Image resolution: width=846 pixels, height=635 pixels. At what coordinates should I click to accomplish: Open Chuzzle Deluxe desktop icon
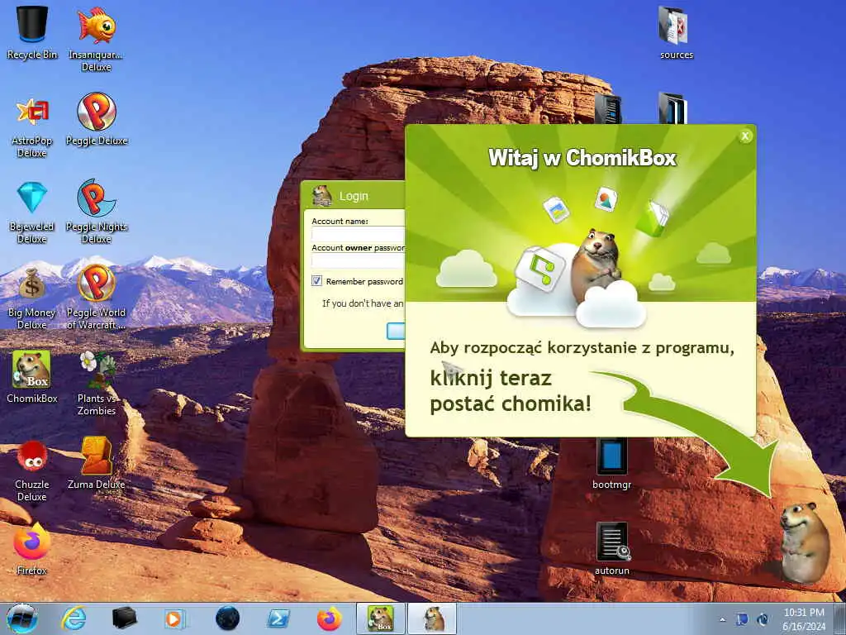click(32, 470)
